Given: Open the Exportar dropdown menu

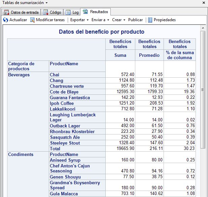Looking at the screenshot, I should (79, 20).
